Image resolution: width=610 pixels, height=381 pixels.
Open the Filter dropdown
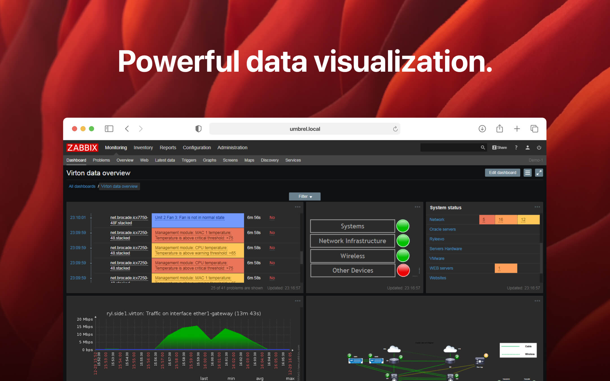304,196
